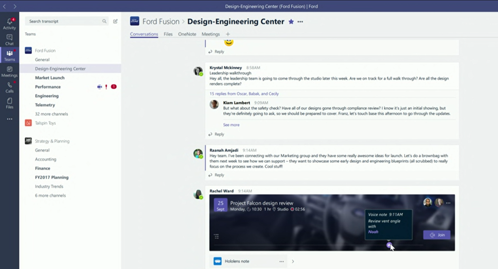Select the General channel under Ford Fusion
The height and width of the screenshot is (269, 498).
(x=42, y=60)
